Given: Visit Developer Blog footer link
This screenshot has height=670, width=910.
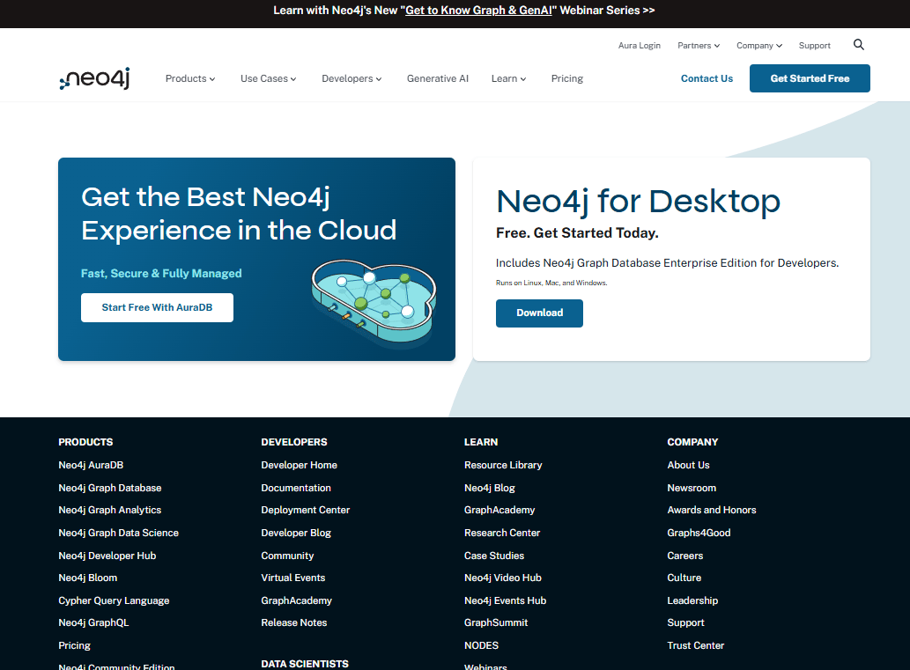Looking at the screenshot, I should tap(296, 533).
